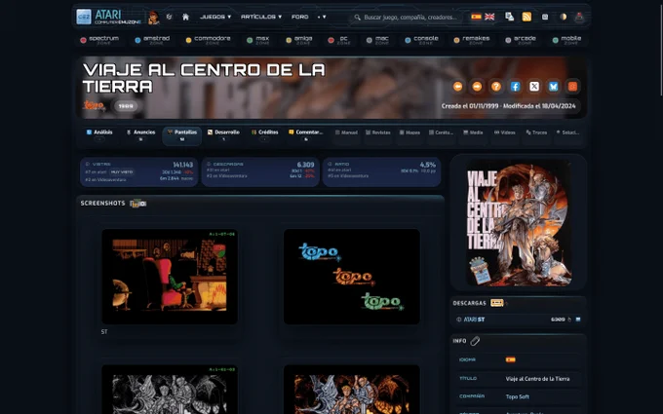Click the CEZ Atari Computer Emuzone logo
Viewport: 663px width, 414px height.
pyautogui.click(x=108, y=17)
